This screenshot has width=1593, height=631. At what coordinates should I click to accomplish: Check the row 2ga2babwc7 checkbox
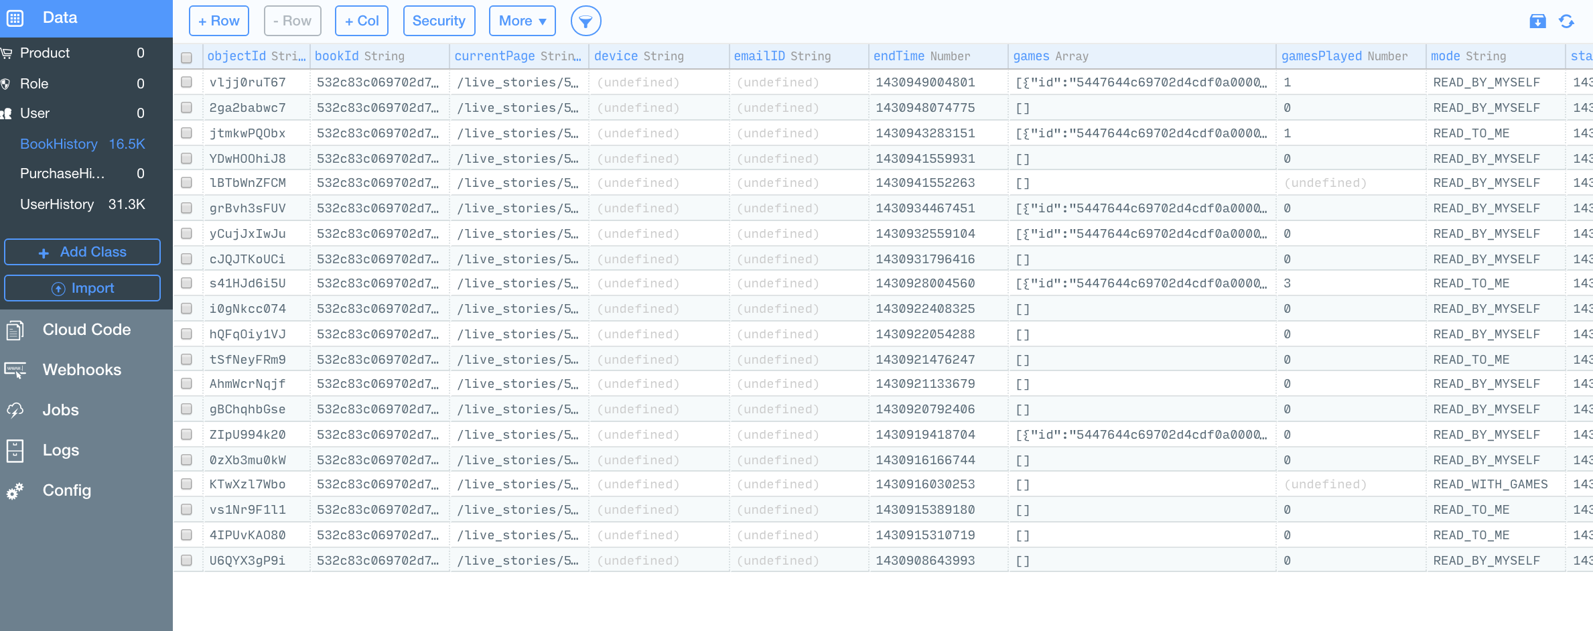click(187, 107)
